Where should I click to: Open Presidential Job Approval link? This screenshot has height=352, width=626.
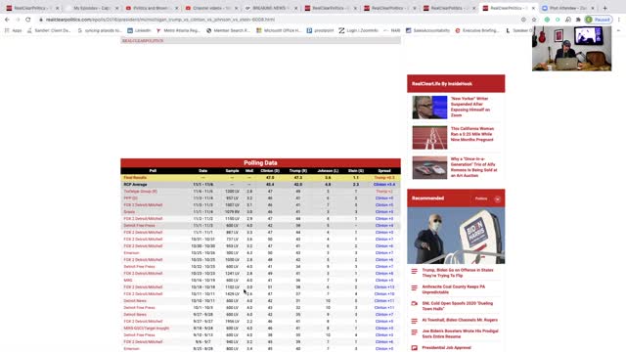446,348
